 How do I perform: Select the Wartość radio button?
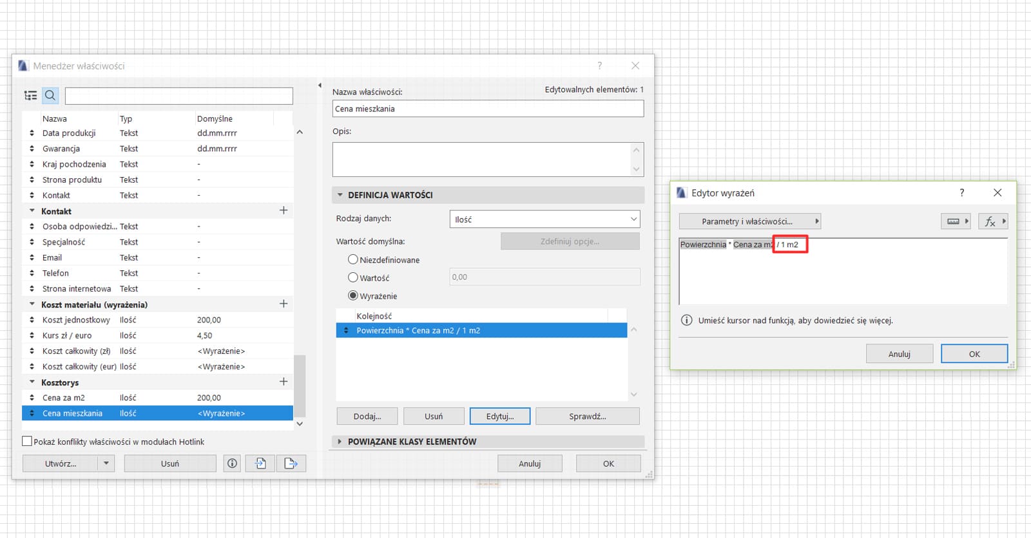tap(352, 277)
